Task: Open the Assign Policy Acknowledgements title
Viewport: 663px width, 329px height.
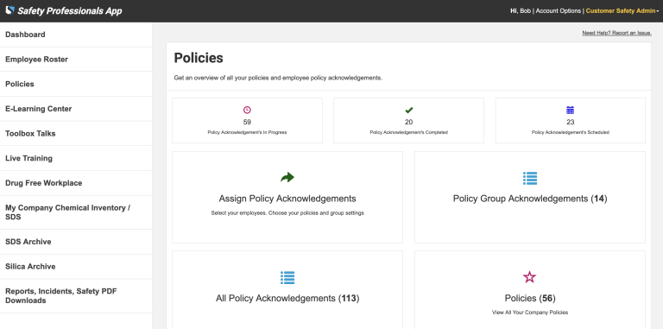Action: click(287, 199)
